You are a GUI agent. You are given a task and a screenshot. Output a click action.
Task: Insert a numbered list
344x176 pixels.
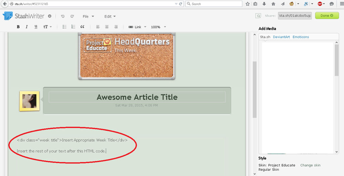73,27
